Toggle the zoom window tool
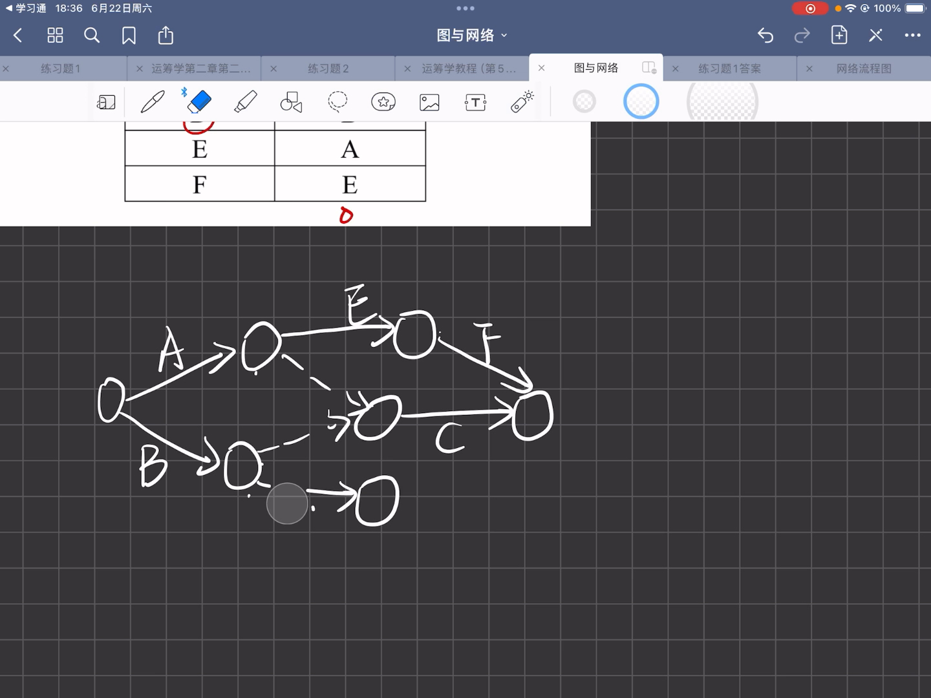 pyautogui.click(x=106, y=102)
